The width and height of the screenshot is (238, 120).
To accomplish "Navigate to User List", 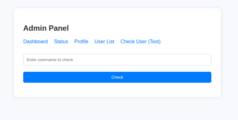I will 104,41.
